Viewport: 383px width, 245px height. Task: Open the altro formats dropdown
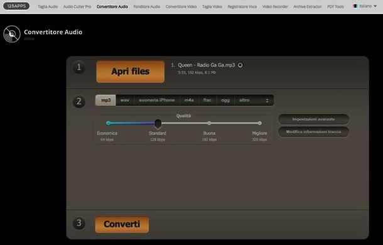[254, 101]
